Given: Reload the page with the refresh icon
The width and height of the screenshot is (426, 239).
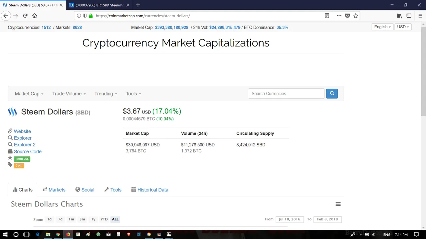Looking at the screenshot, I should [25, 16].
